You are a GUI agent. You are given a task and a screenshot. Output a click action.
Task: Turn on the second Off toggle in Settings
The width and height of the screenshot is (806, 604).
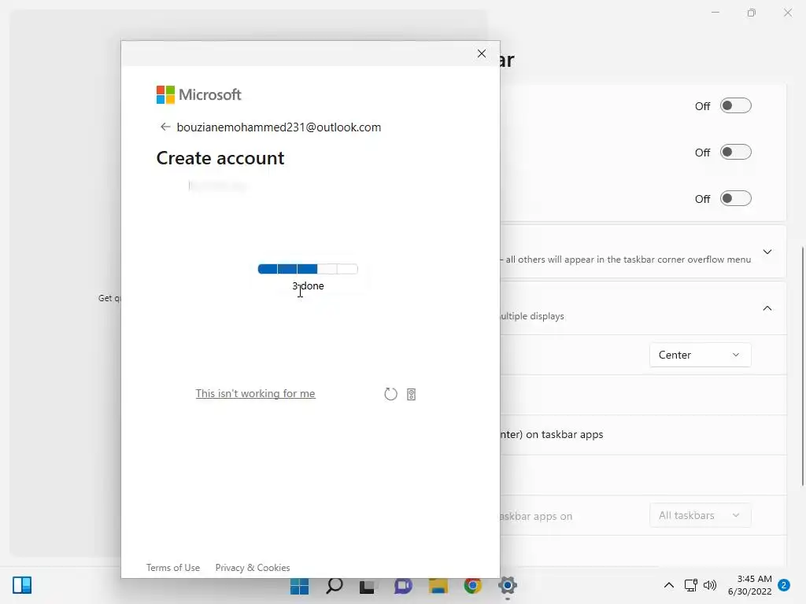[x=736, y=152]
